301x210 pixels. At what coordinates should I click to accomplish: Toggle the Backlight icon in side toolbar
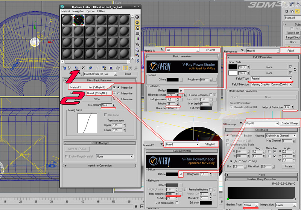point(137,22)
